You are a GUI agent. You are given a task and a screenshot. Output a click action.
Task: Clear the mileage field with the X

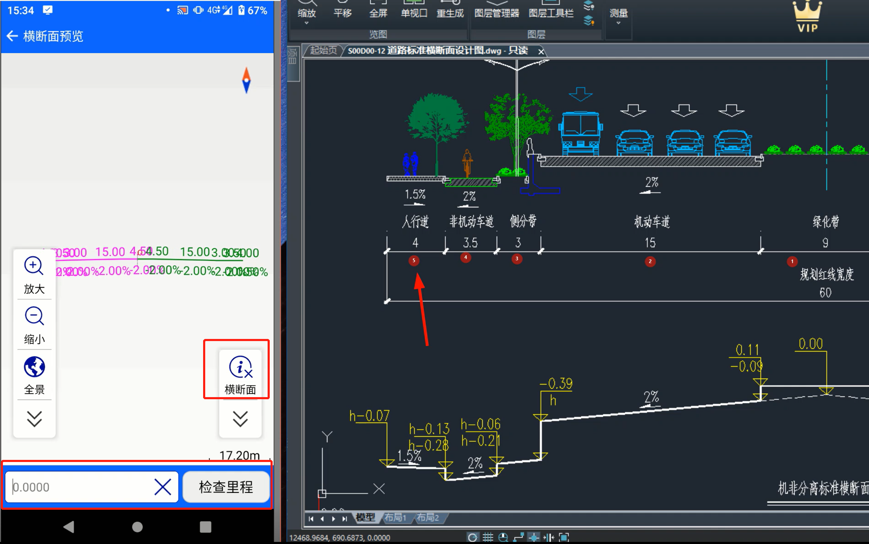(162, 487)
